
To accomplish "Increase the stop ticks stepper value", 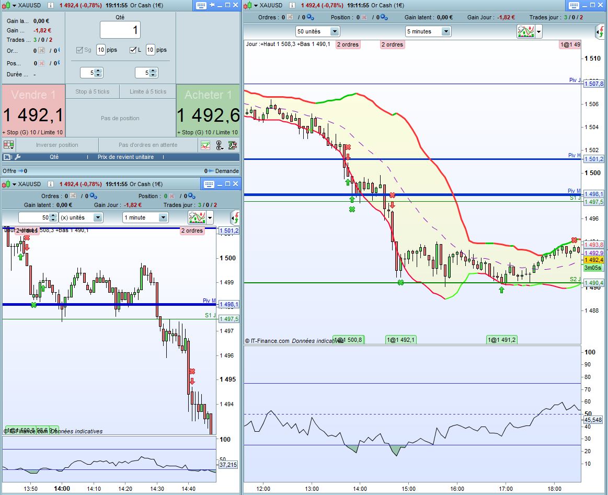I will 98,71.
